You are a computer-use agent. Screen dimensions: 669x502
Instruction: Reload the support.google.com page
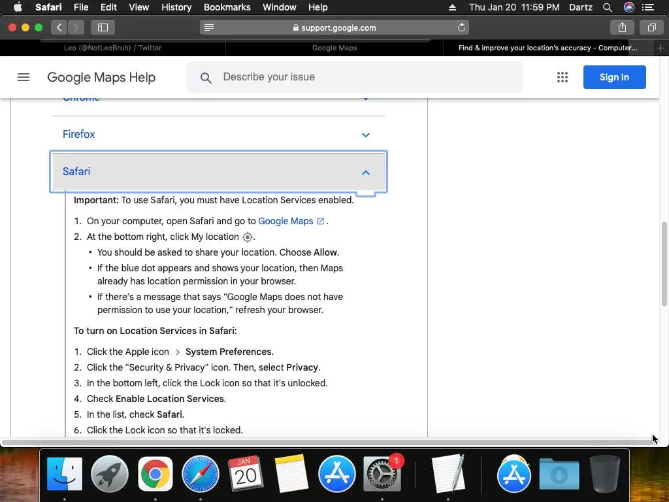pos(461,27)
